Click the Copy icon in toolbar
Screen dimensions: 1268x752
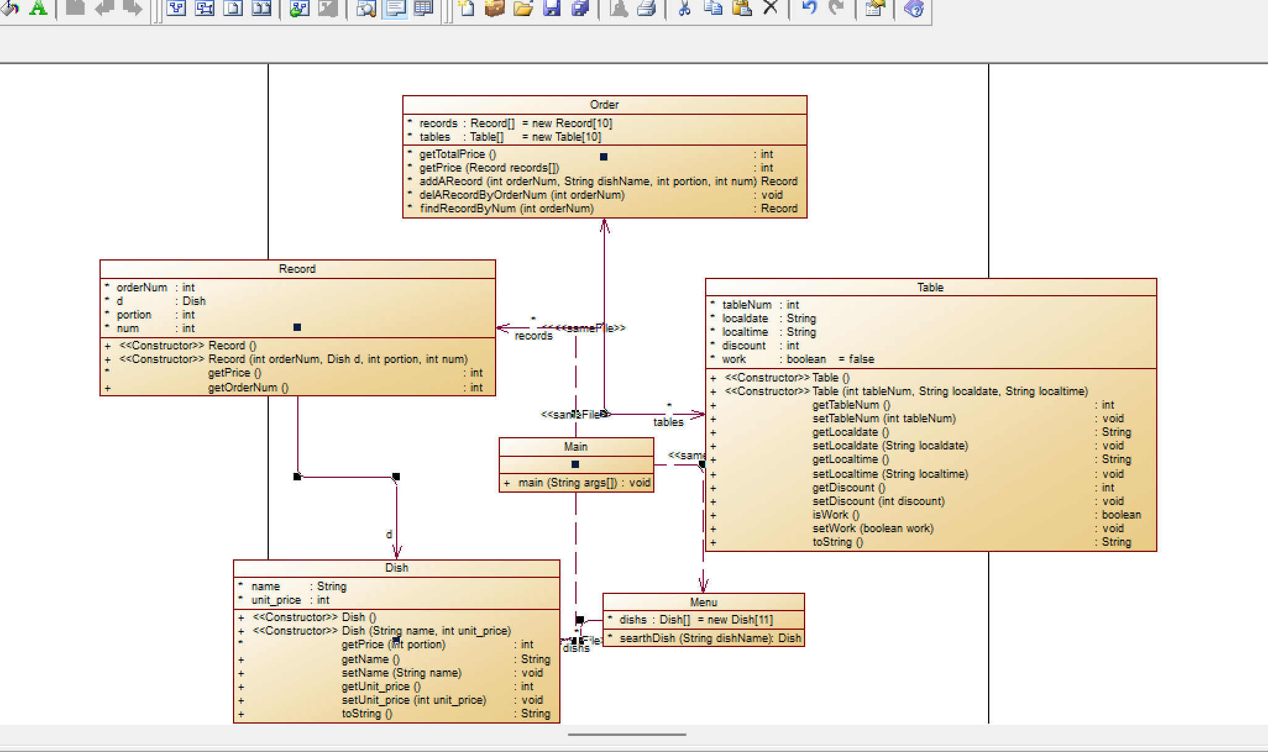pos(713,8)
